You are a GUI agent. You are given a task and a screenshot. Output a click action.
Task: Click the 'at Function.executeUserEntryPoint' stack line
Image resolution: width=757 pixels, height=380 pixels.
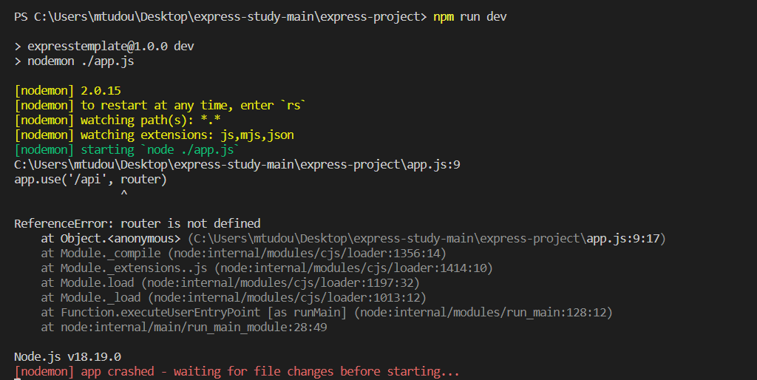click(327, 313)
